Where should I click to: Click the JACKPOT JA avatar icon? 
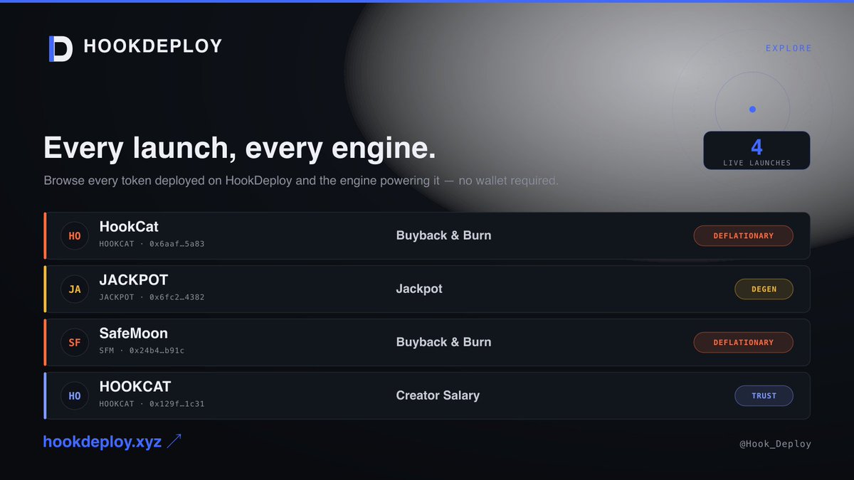point(75,289)
